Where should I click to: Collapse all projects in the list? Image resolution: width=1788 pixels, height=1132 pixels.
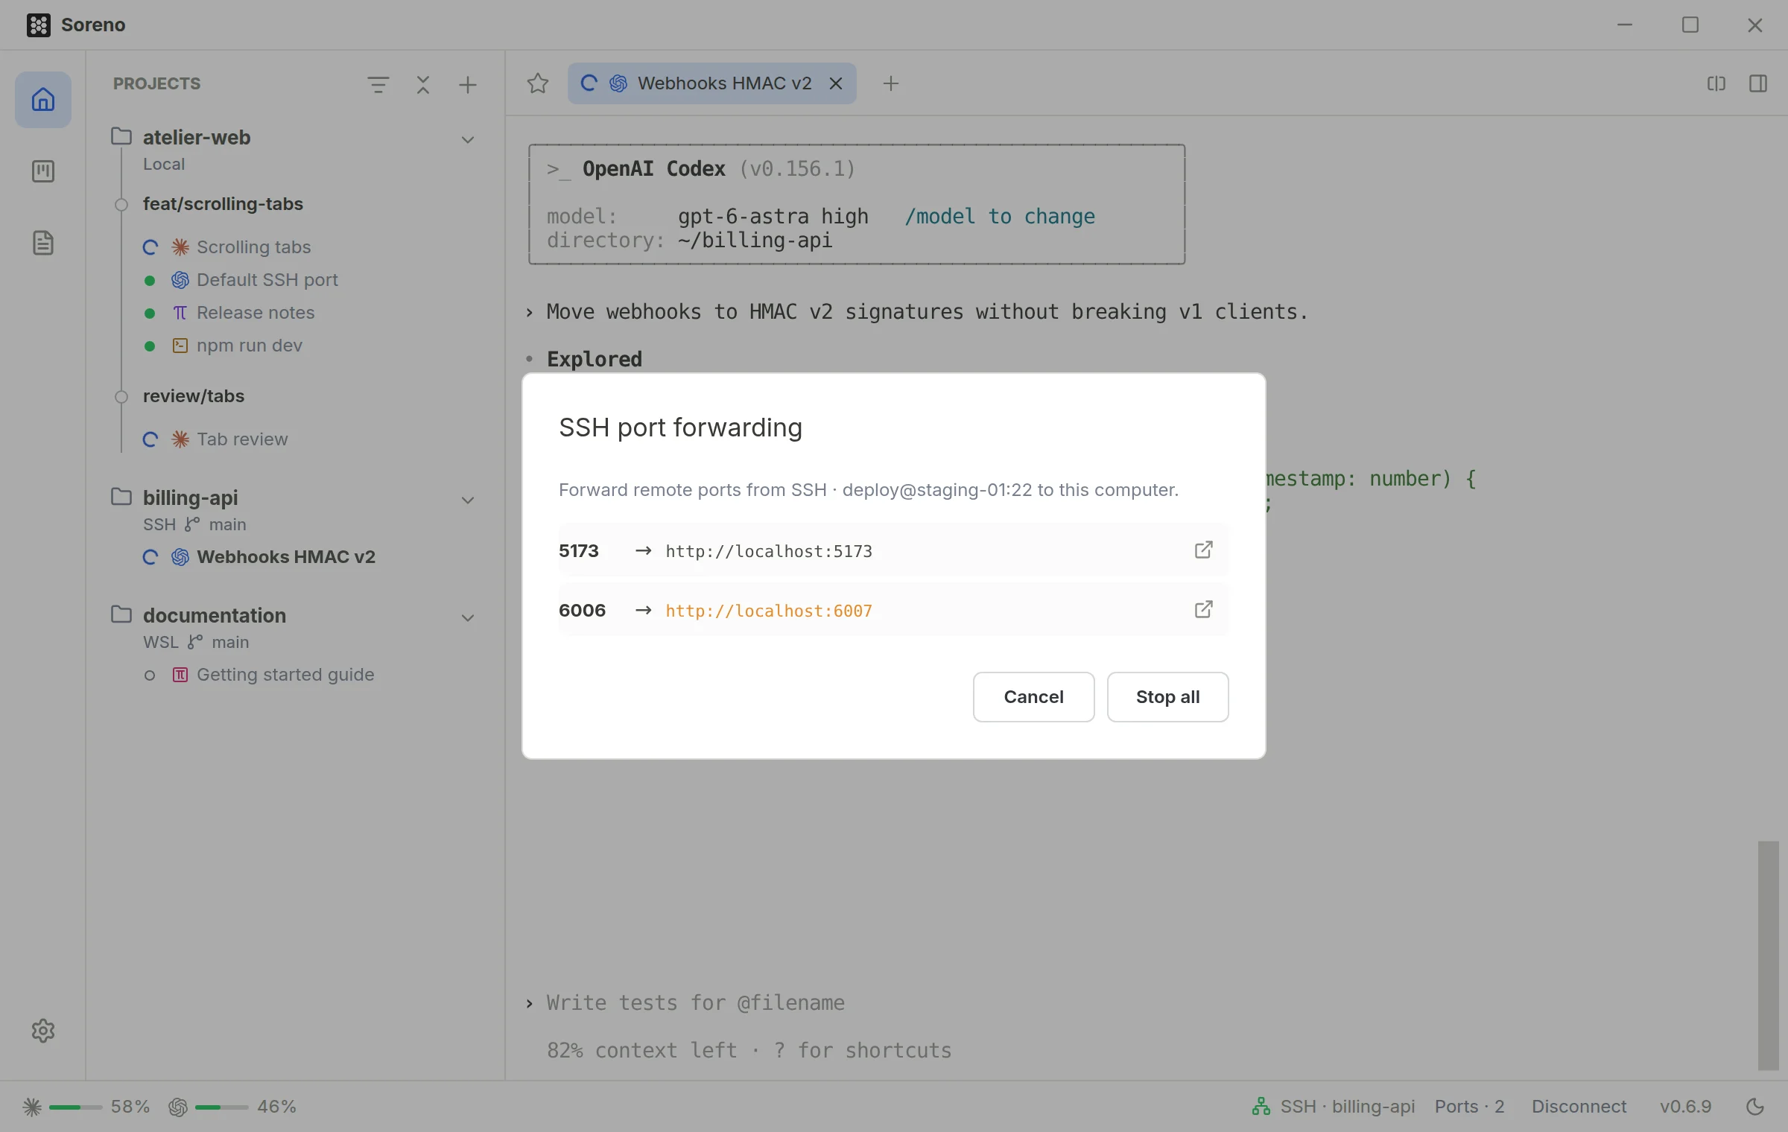point(423,84)
